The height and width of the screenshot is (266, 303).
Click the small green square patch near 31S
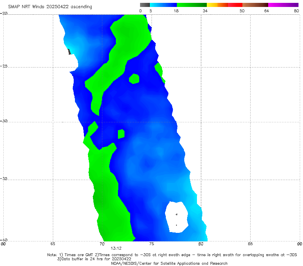(x=121, y=134)
